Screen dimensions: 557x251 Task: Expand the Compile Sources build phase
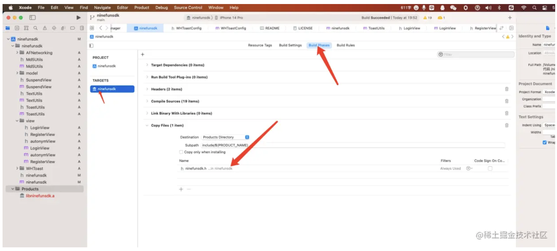(147, 101)
